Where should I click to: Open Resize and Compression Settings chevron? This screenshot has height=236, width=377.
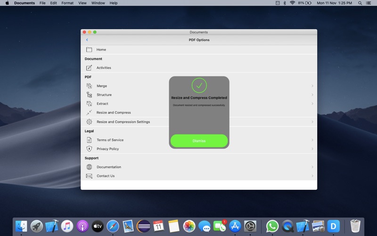click(x=312, y=122)
